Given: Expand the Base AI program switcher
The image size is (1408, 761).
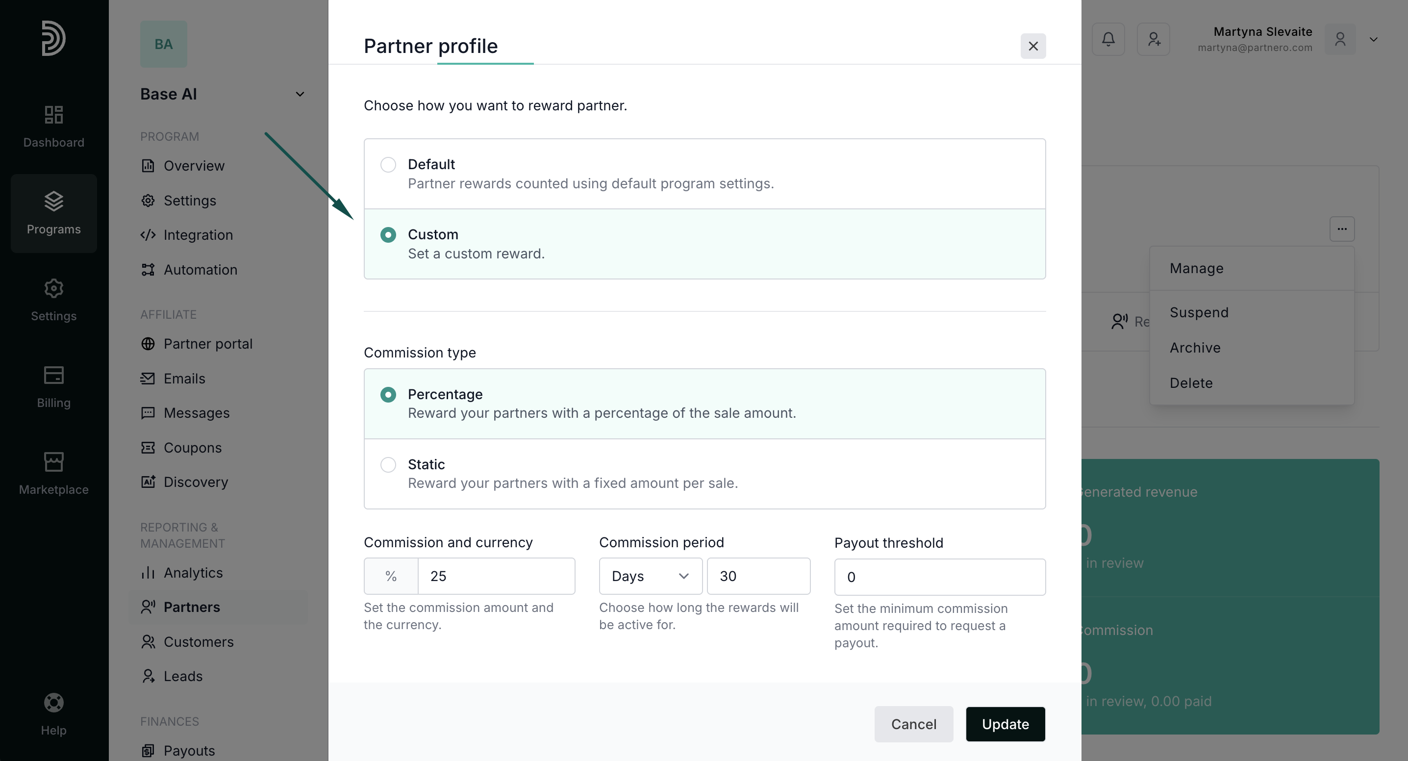Looking at the screenshot, I should coord(300,94).
